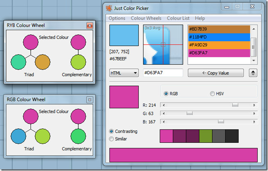Click magenta complementary top circle in RGB wheel
This screenshot has height=171, width=268.
point(78,116)
